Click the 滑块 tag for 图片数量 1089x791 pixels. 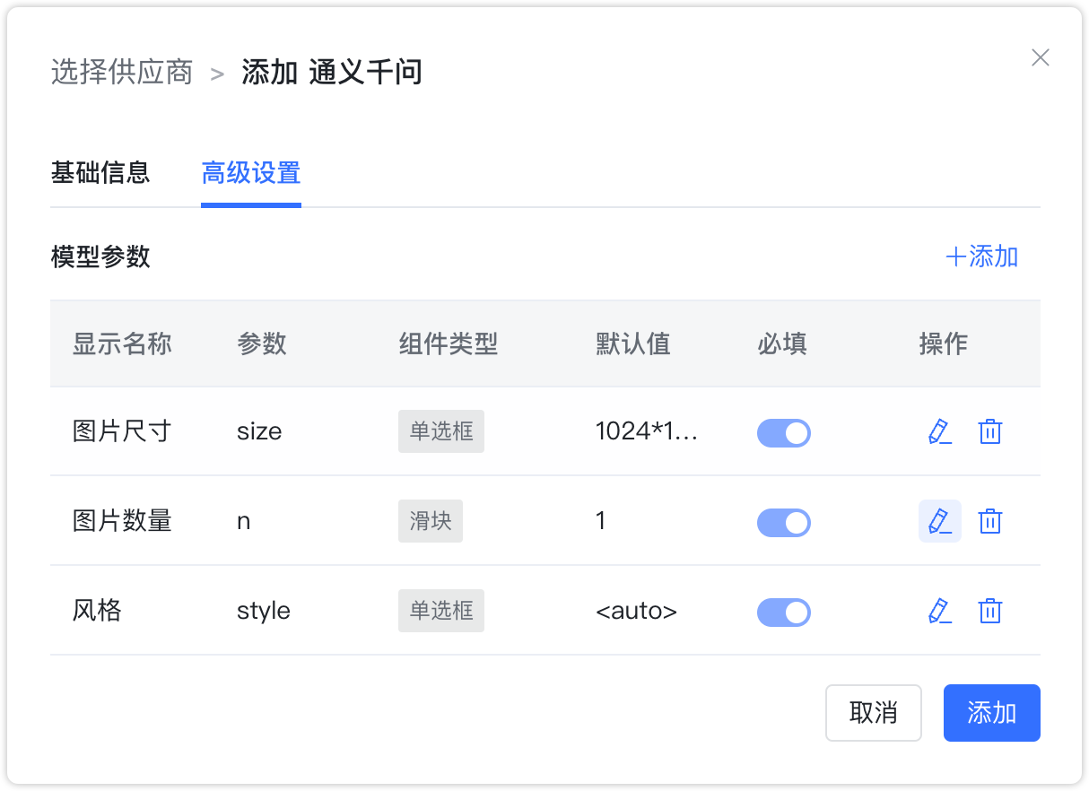[x=431, y=521]
